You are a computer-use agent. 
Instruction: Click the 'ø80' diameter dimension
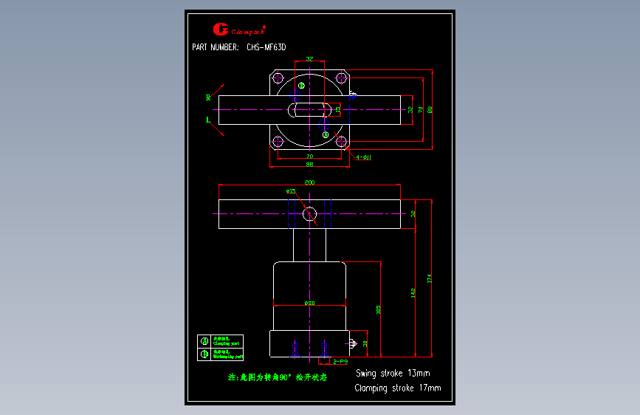310,303
